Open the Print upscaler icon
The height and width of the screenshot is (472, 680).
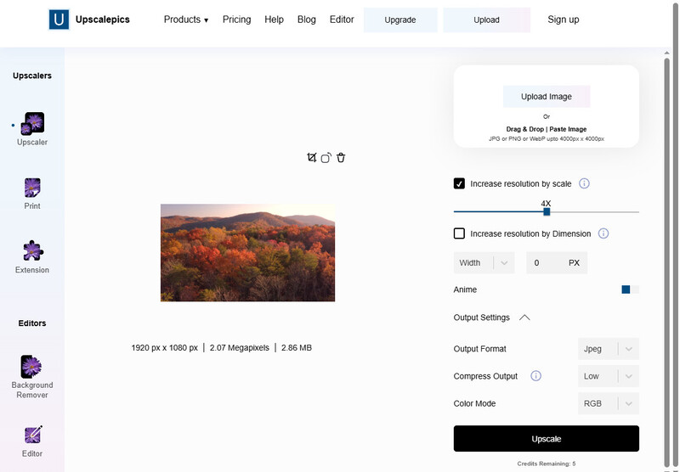[x=32, y=188]
